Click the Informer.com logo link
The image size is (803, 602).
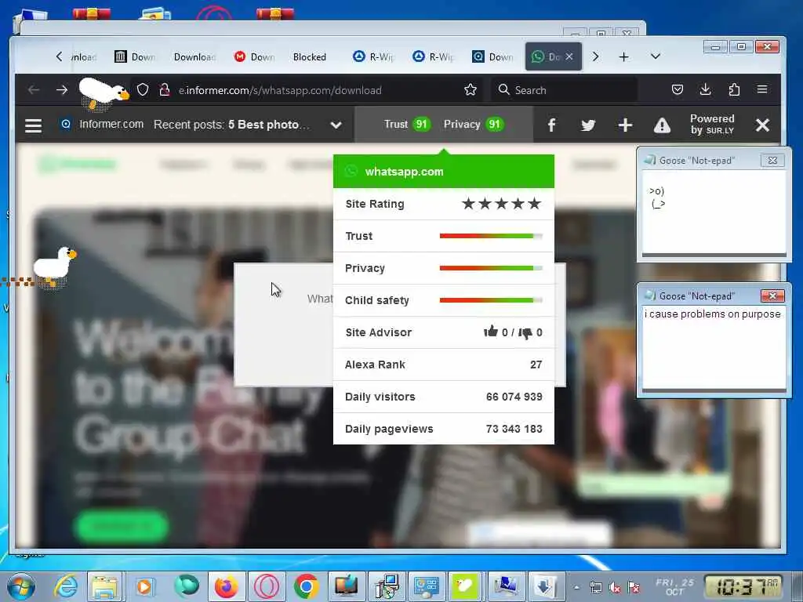[x=103, y=124]
